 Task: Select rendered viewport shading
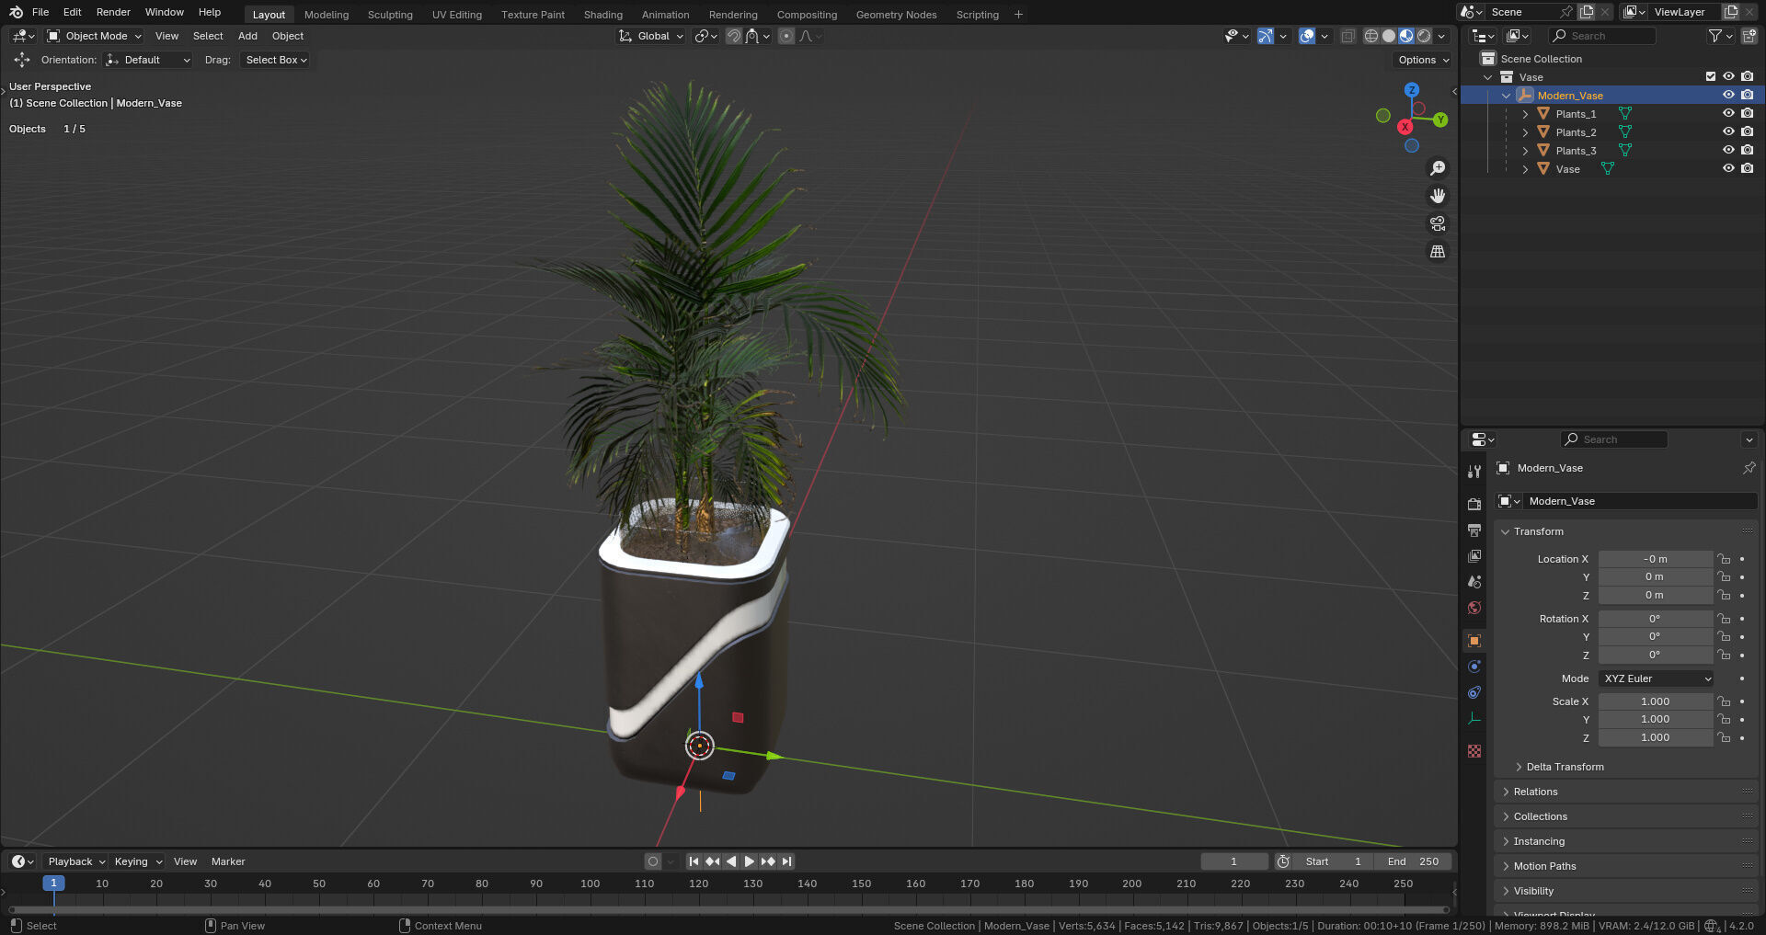tap(1424, 36)
